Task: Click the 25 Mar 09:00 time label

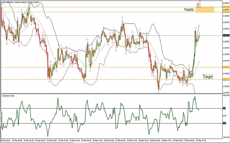Action: [x=189, y=140]
